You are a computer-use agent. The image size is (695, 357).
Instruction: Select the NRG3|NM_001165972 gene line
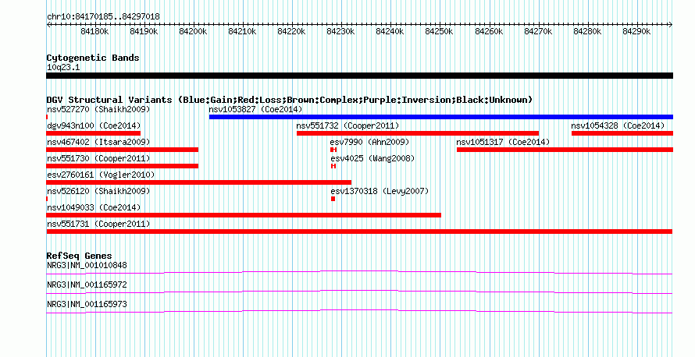359,292
